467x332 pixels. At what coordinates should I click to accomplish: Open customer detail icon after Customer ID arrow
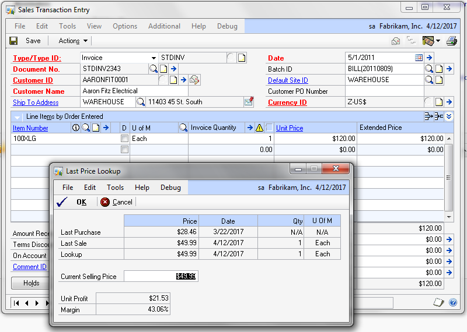click(x=194, y=80)
